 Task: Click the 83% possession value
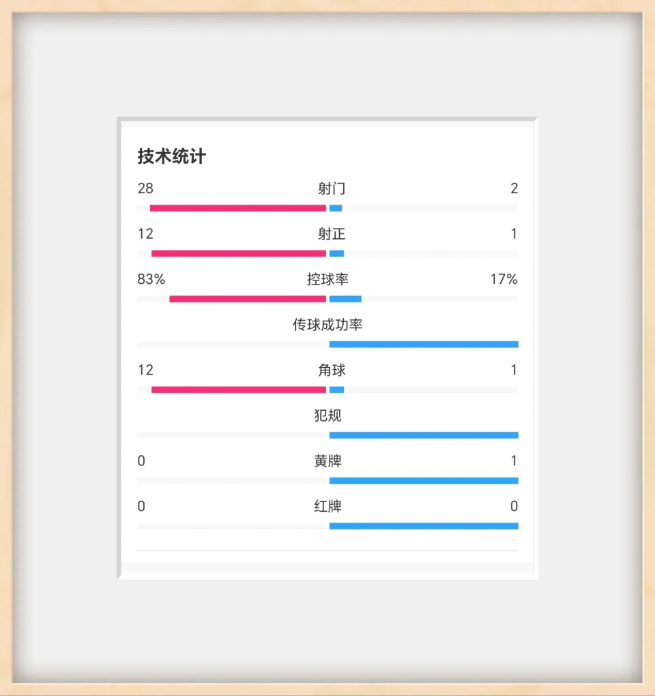click(x=151, y=279)
